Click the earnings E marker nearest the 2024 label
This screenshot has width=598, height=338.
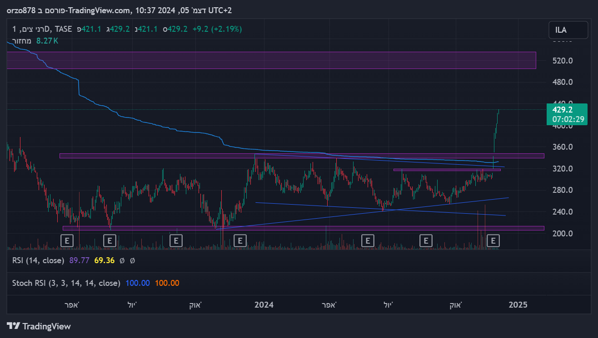[240, 240]
